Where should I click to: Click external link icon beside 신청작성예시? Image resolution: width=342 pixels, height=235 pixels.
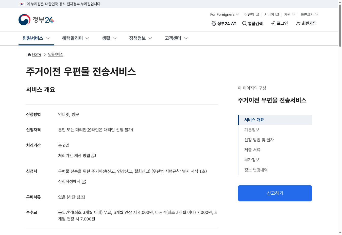pyautogui.click(x=84, y=181)
